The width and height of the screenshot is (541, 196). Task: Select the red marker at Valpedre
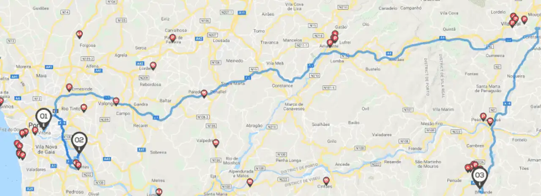(216, 143)
